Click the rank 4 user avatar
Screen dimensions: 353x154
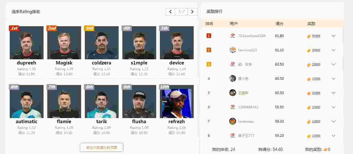(x=233, y=78)
